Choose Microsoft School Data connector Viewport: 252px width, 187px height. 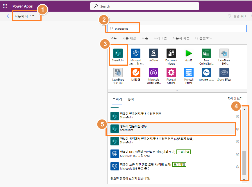[x=153, y=72]
